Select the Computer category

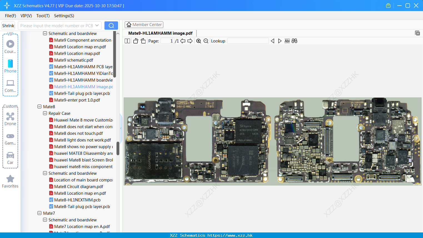10,86
